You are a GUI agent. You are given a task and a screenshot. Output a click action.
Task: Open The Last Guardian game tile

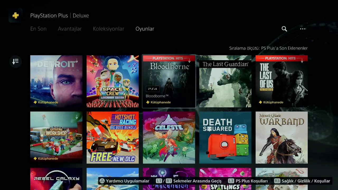225,81
